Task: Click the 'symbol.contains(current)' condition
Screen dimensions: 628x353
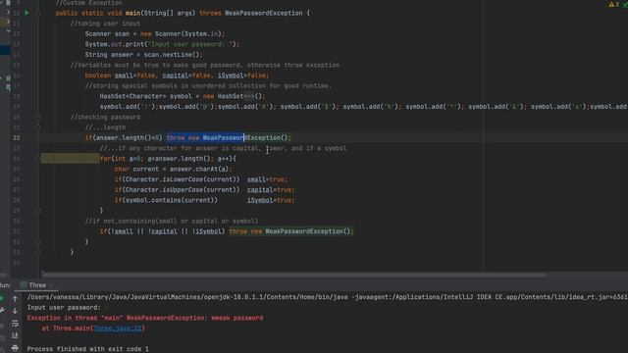Action: (170, 200)
